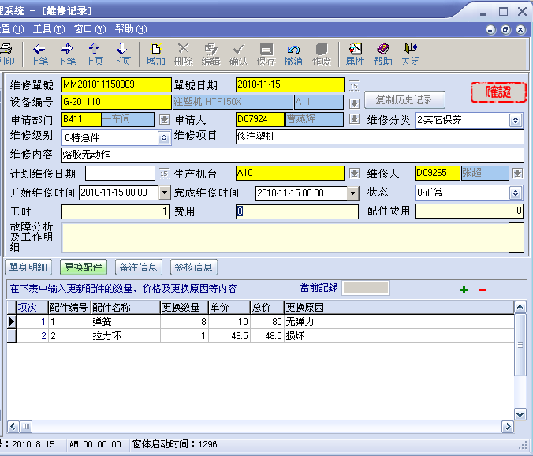Click the 上页 (previous page) toolbar icon

94,53
